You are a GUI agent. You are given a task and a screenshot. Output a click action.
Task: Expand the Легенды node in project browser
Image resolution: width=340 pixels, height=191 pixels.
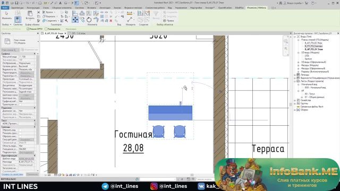[295, 75]
